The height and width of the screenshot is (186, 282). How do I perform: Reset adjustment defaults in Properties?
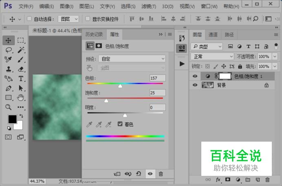[x=139, y=174]
